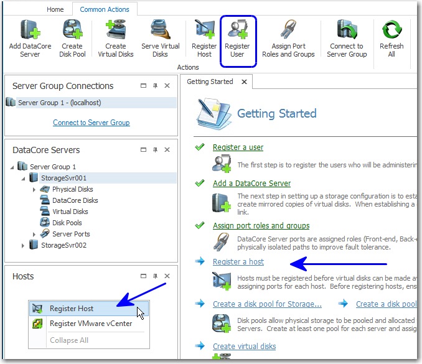The width and height of the screenshot is (422, 364).
Task: Select Server Group 1 in DataCore Servers tree
Action: click(53, 167)
